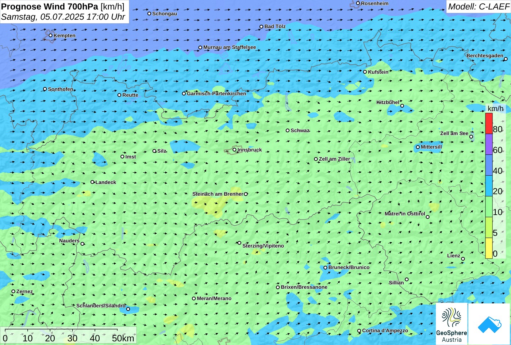Click the GeoSphere Austria logo
The height and width of the screenshot is (345, 511).
coord(452,324)
